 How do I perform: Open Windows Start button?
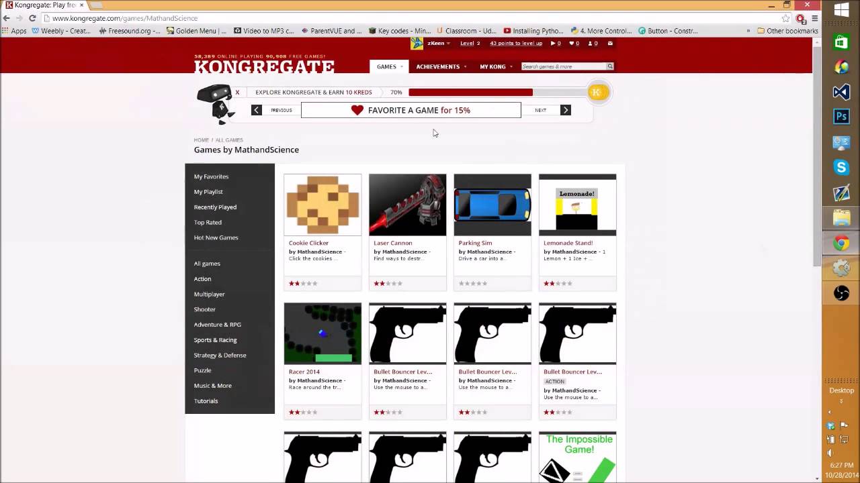pyautogui.click(x=841, y=10)
